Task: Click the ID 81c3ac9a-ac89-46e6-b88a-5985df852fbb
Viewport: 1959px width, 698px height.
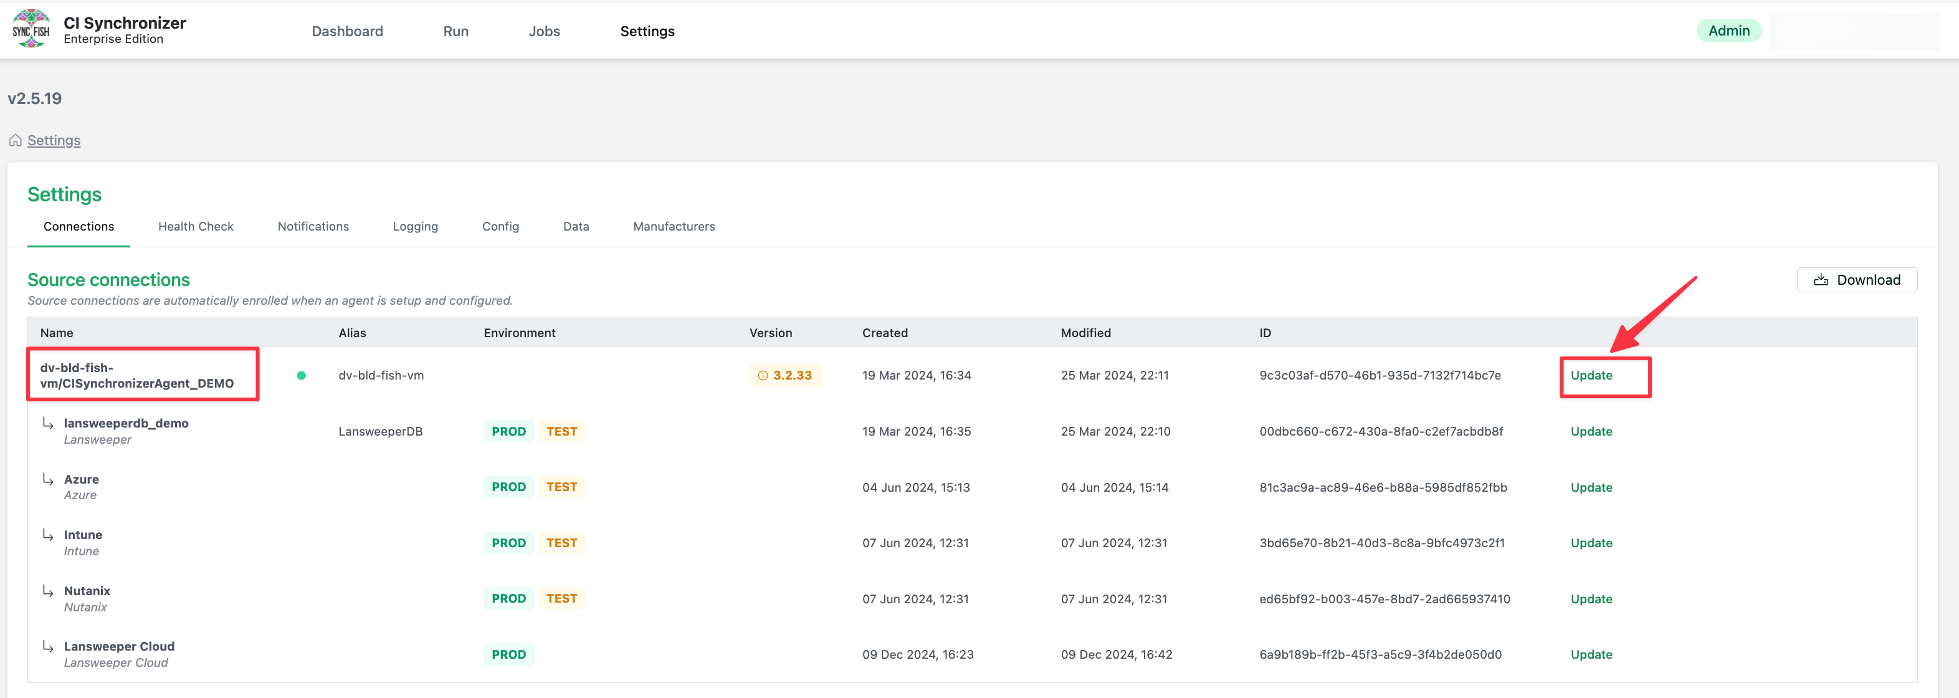Action: click(1383, 488)
